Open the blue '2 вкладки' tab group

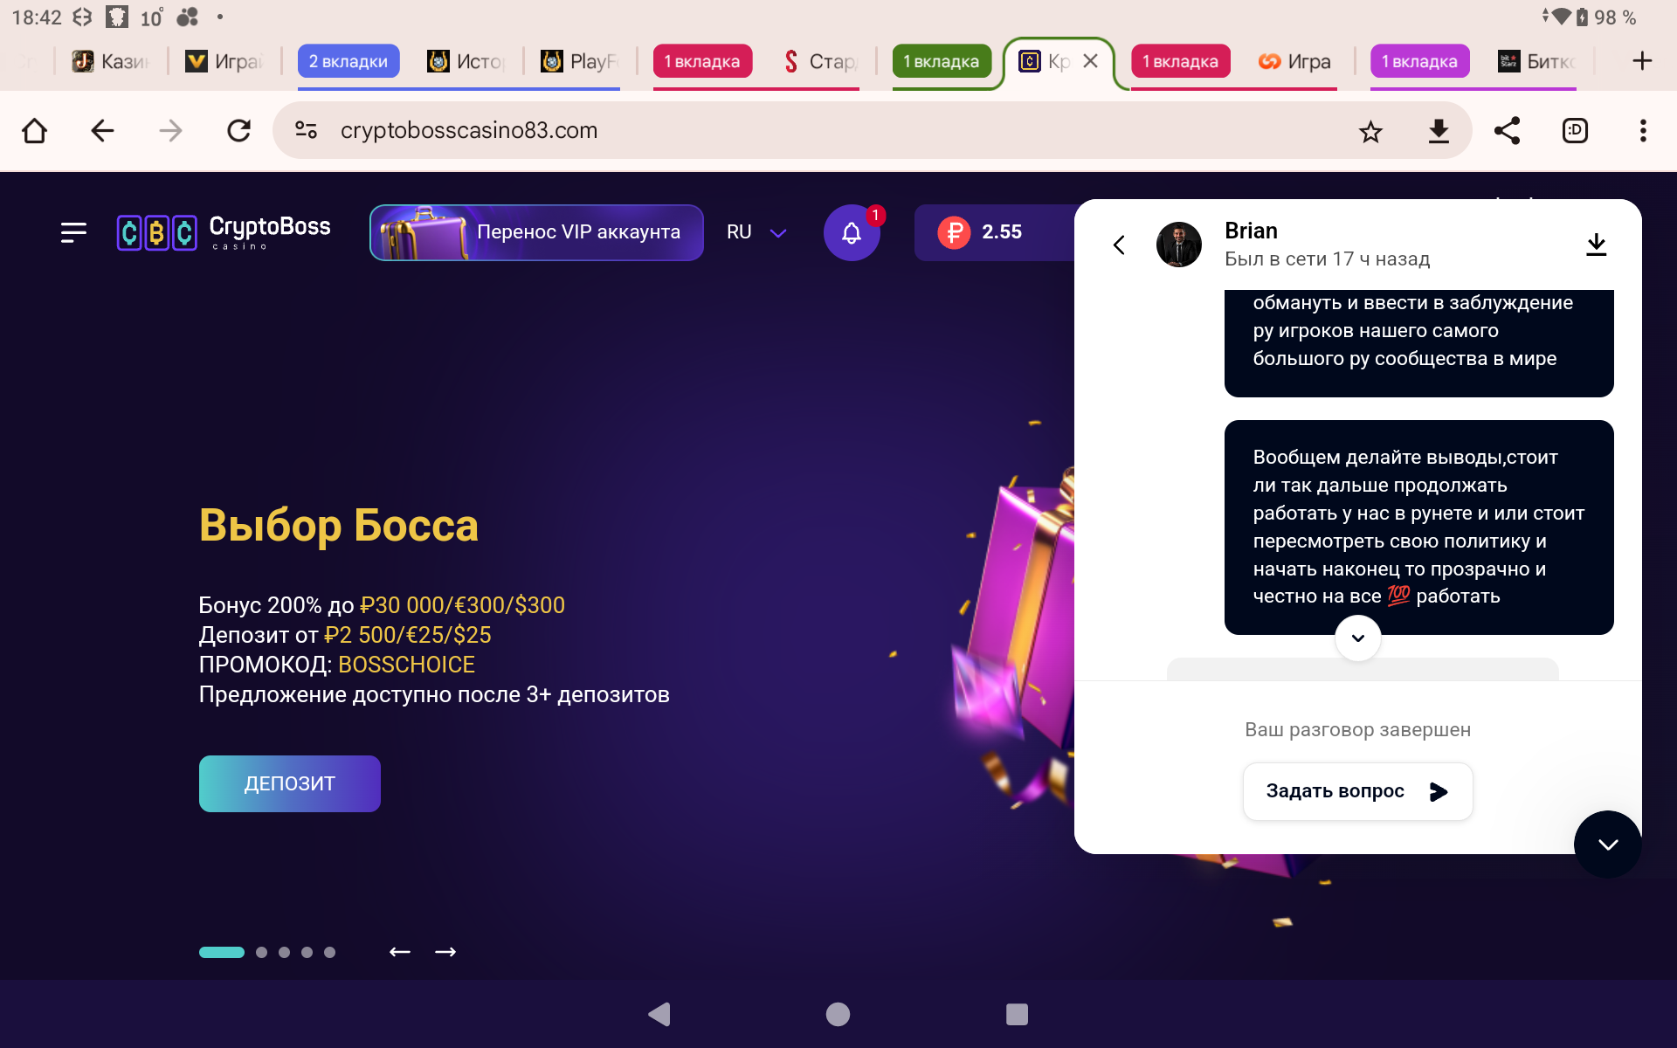[349, 61]
